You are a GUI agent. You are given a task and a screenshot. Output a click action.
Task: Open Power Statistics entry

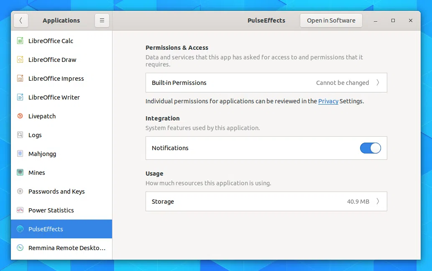[x=61, y=210]
